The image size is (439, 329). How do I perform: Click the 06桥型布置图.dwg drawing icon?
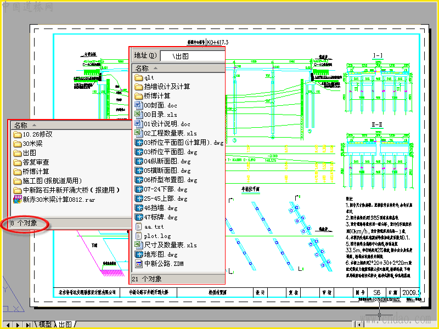tap(139, 180)
